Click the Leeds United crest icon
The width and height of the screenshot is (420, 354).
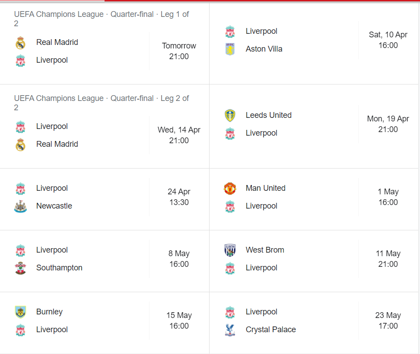click(230, 116)
